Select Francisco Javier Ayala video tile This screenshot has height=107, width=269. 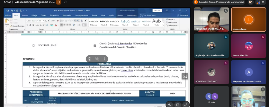pyautogui.click(x=211, y=20)
